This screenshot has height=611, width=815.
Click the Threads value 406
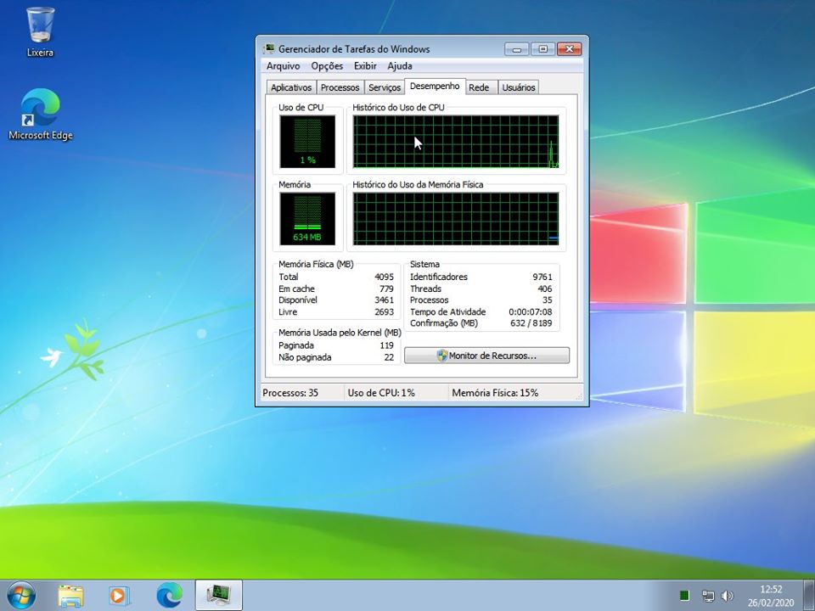[545, 289]
